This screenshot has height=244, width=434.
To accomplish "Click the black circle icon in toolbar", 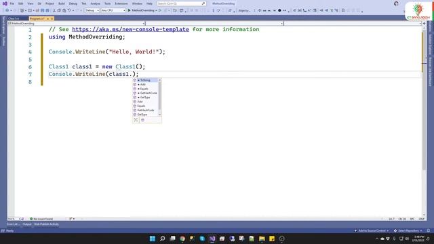I will coord(279,10).
